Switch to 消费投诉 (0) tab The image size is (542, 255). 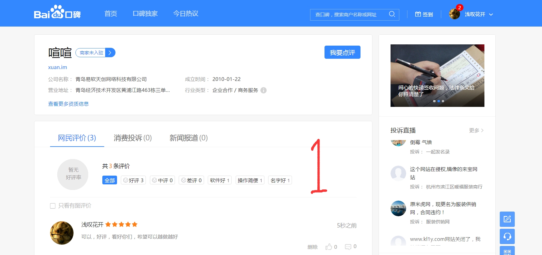click(133, 138)
